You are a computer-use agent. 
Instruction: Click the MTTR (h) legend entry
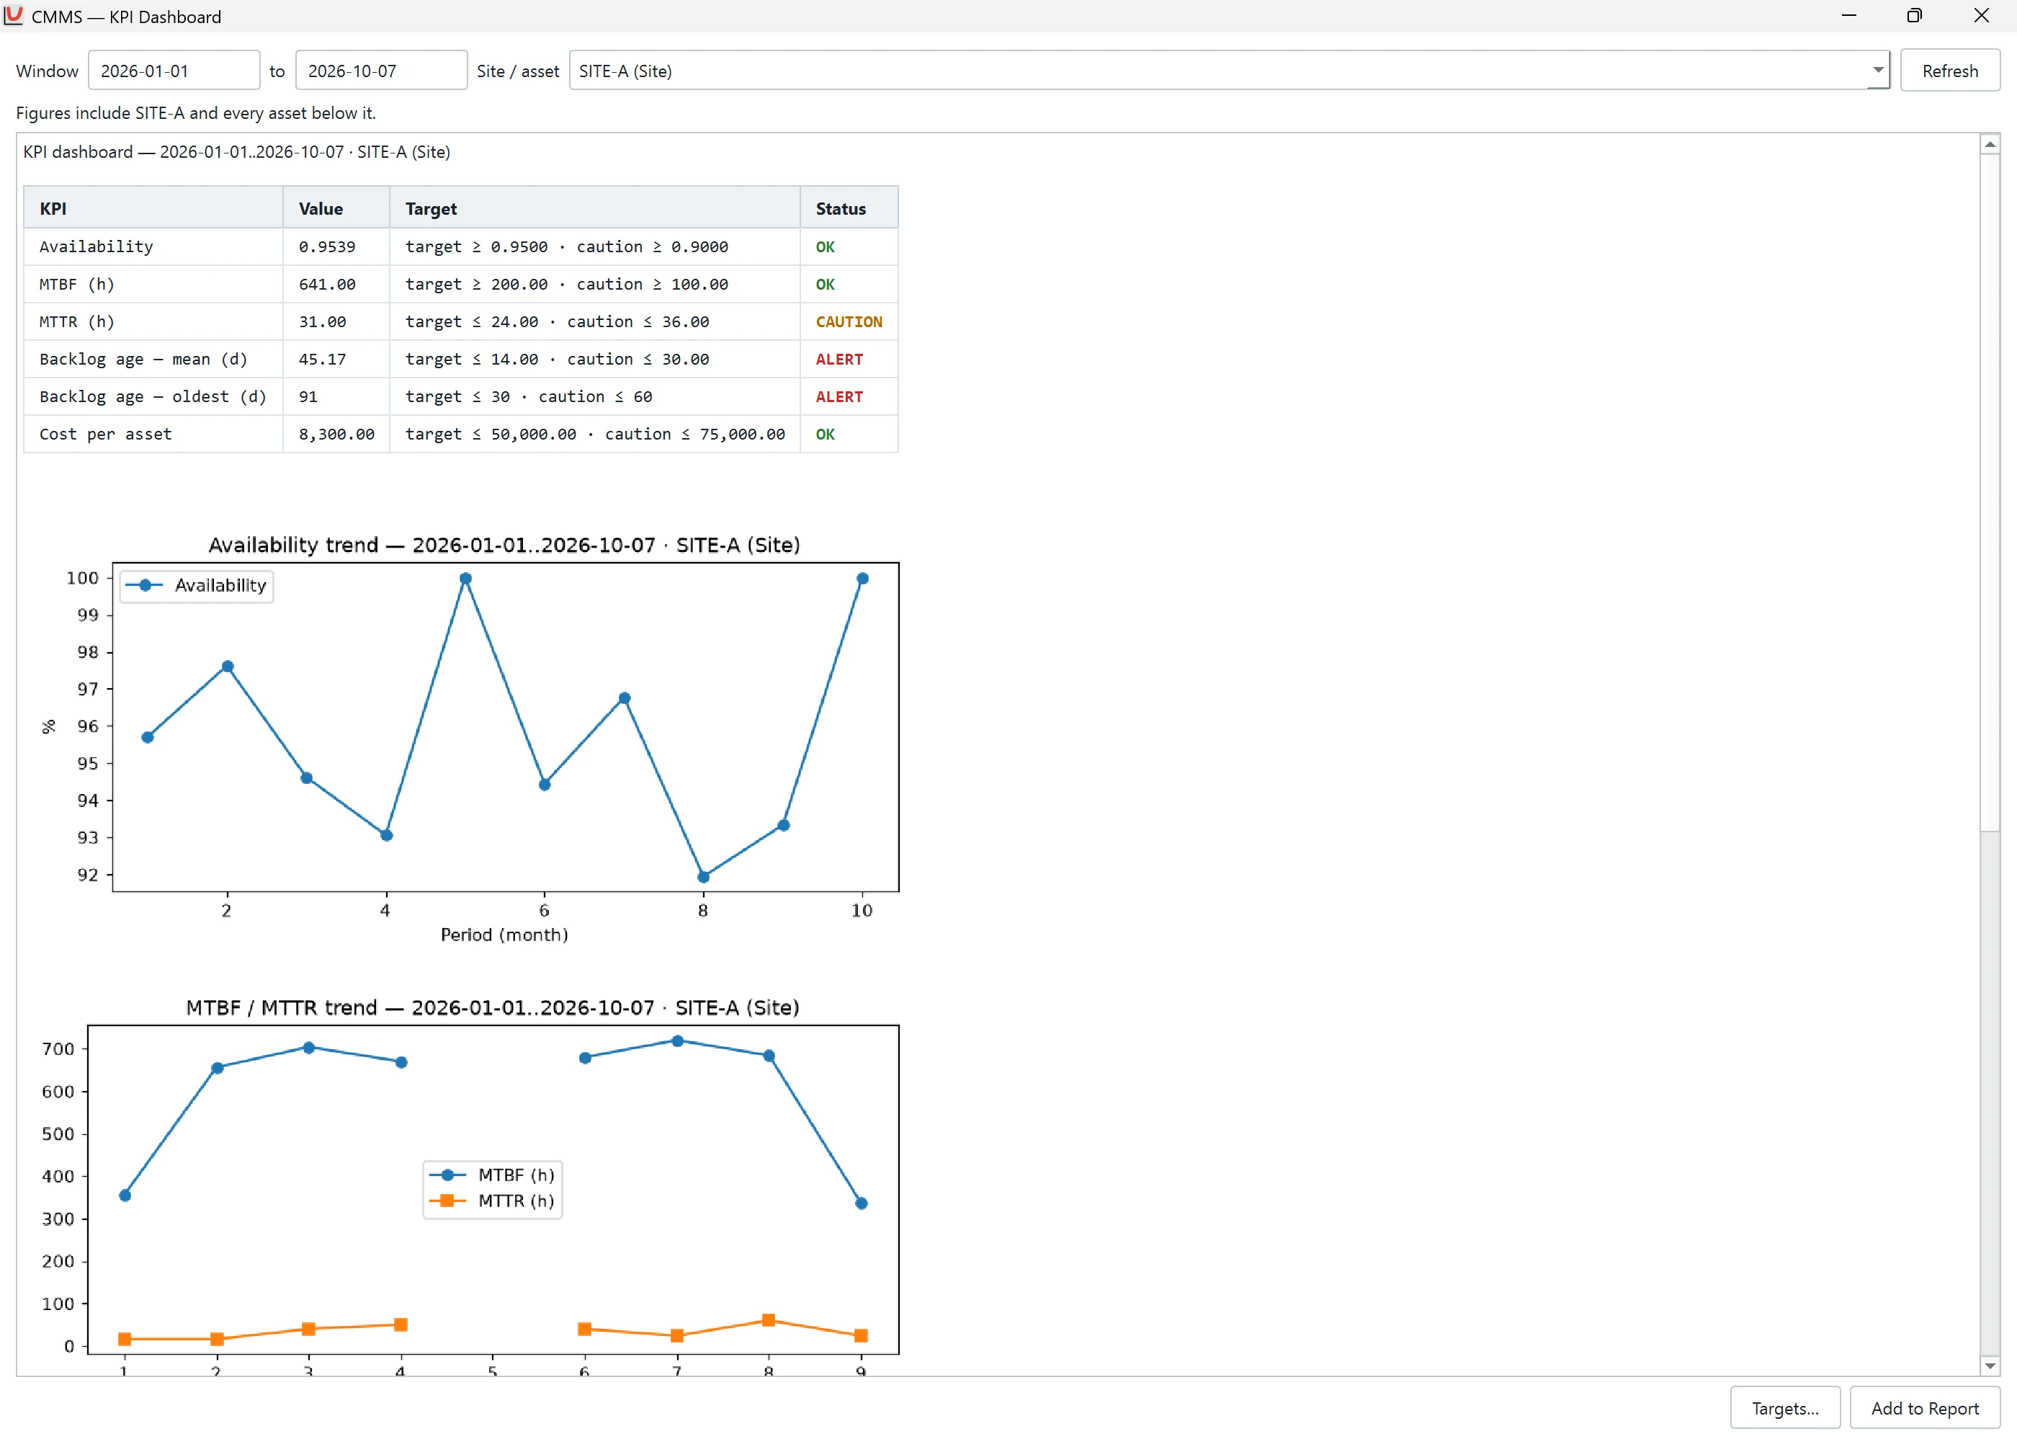[492, 1201]
